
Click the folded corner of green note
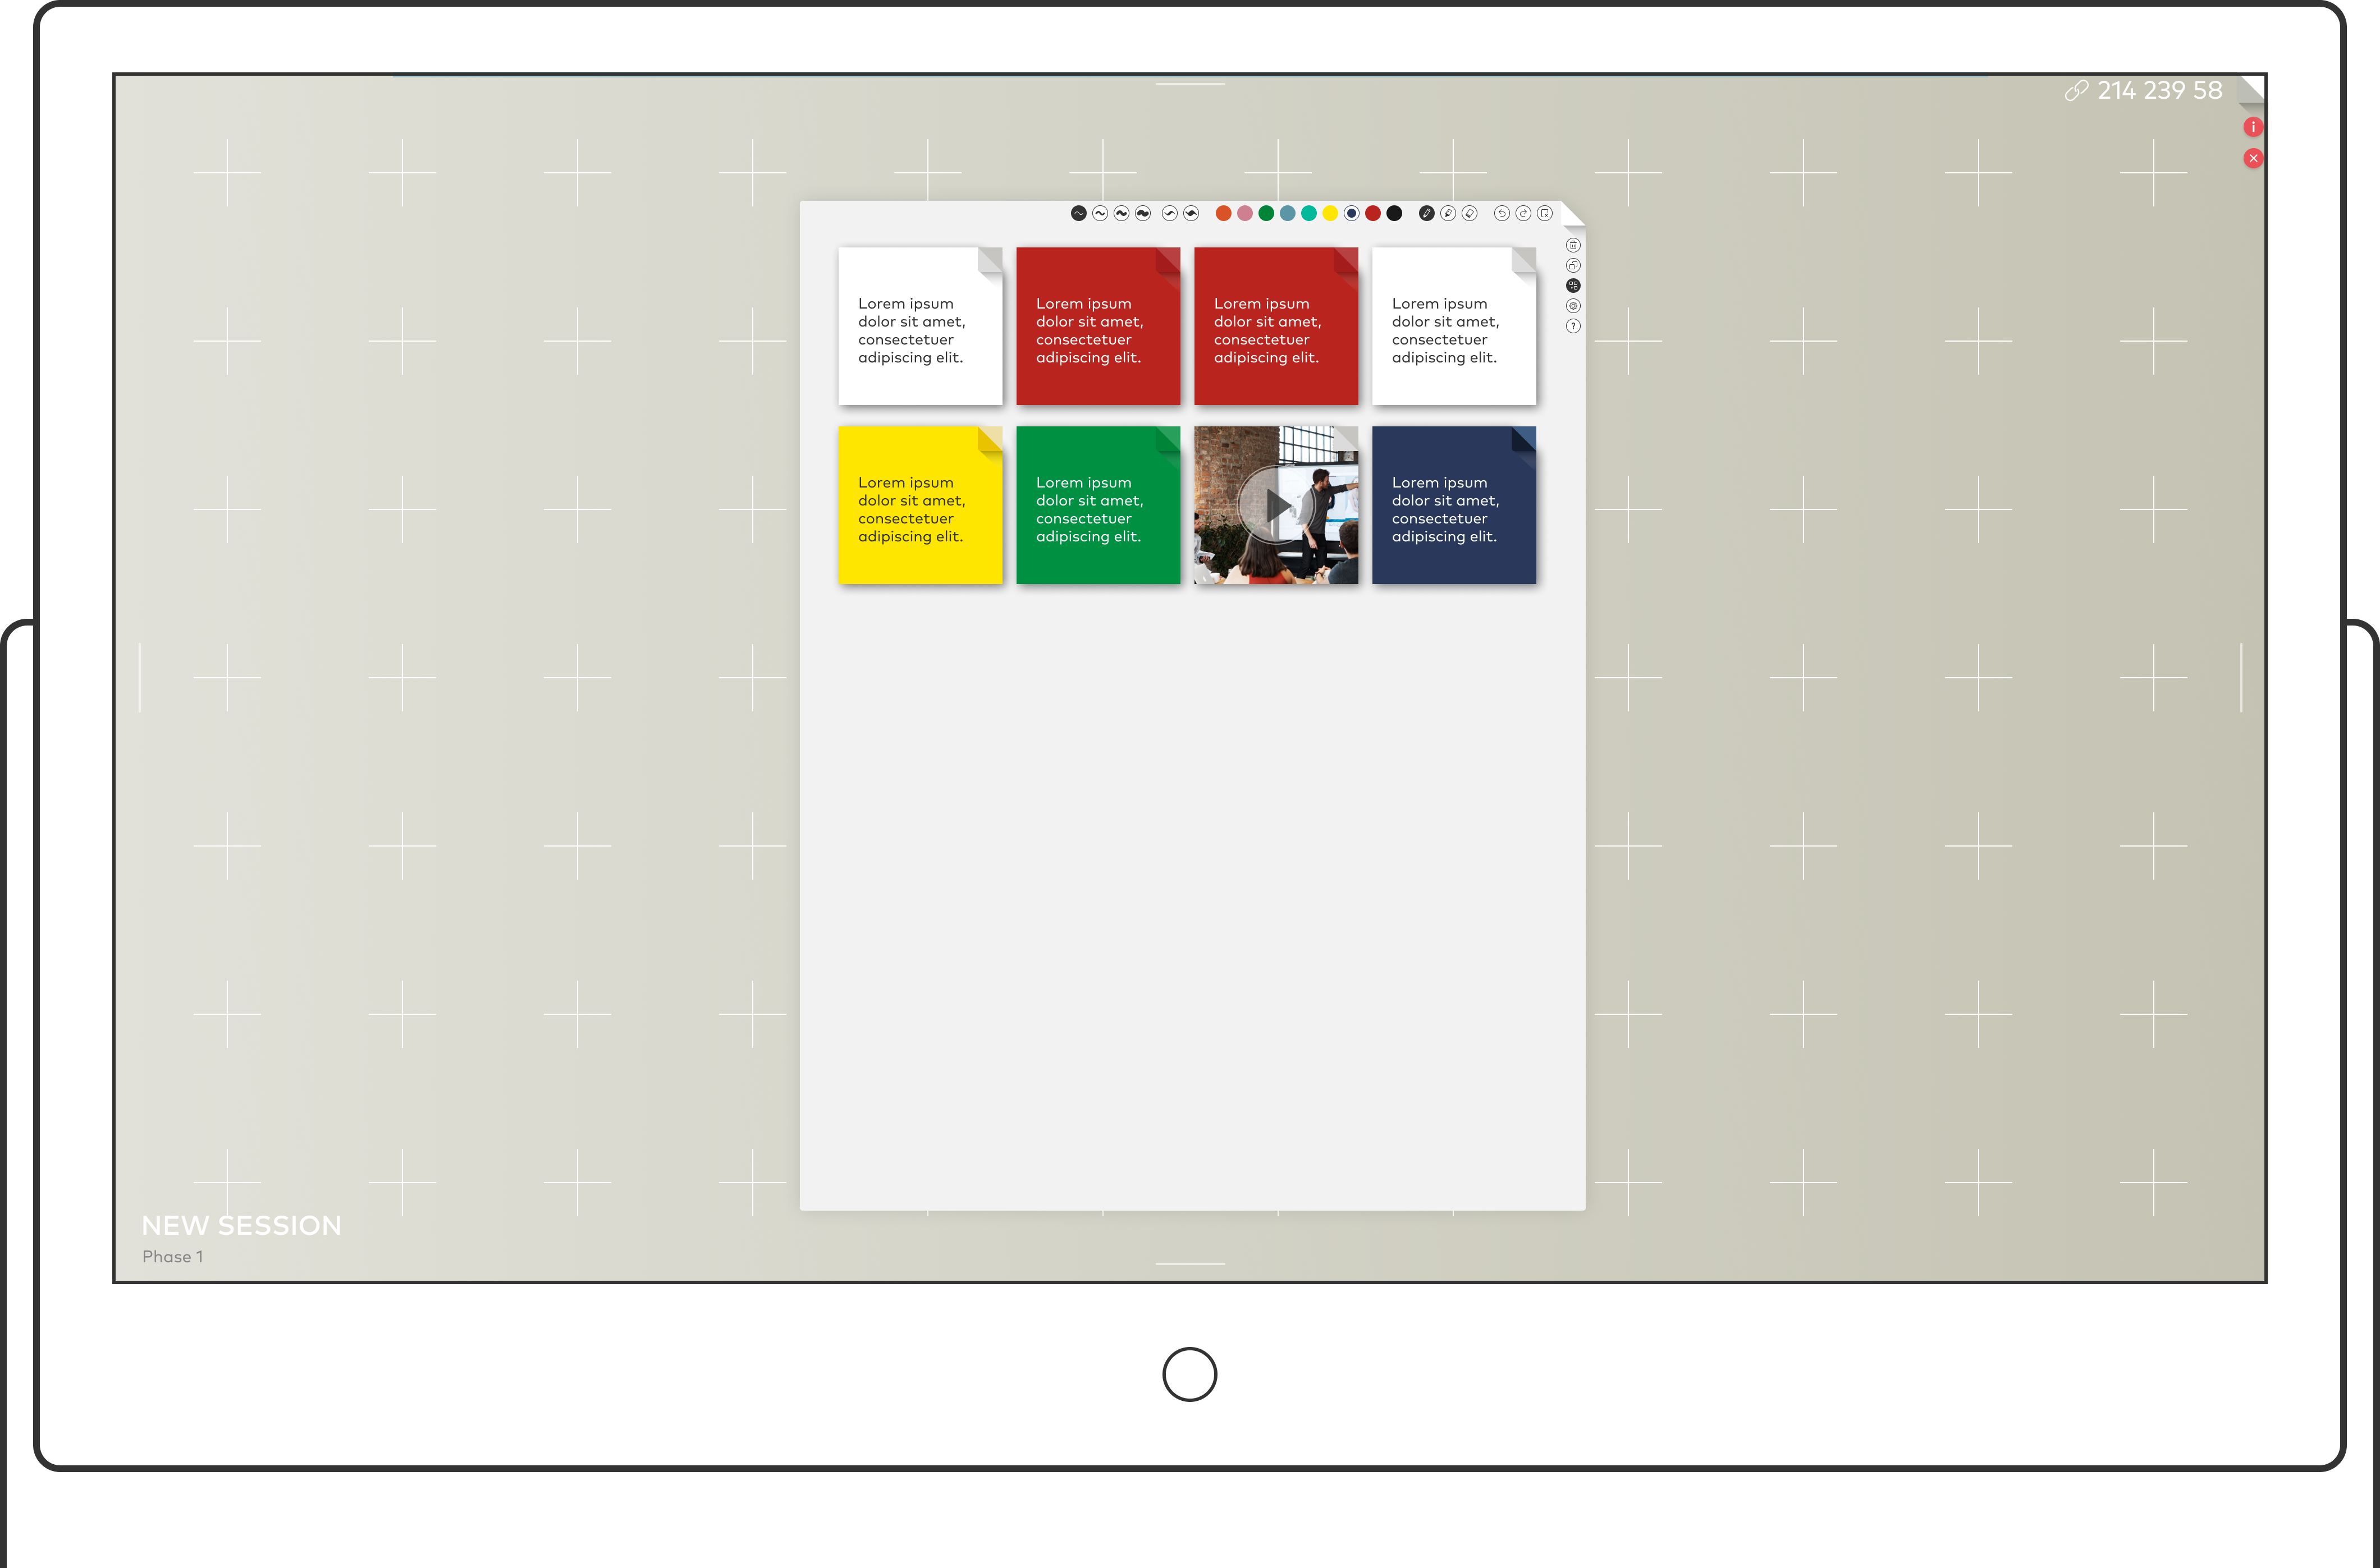[1169, 439]
